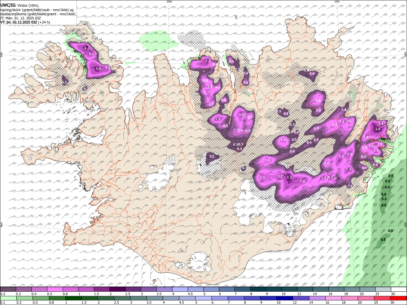Image resolution: width=407 pixels, height=305 pixels.
Task: Select top-row bright pink swatch between 0.5 and 0.8
Action: tap(55, 289)
